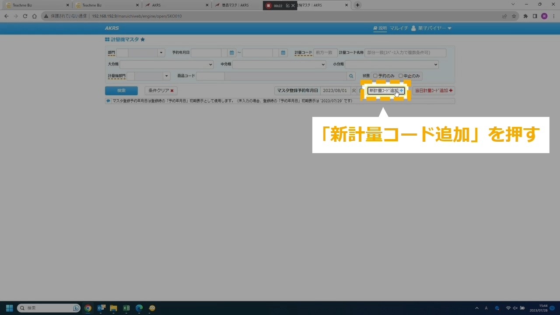Click the 条件クリア button
Image resolution: width=560 pixels, height=315 pixels.
[x=161, y=91]
